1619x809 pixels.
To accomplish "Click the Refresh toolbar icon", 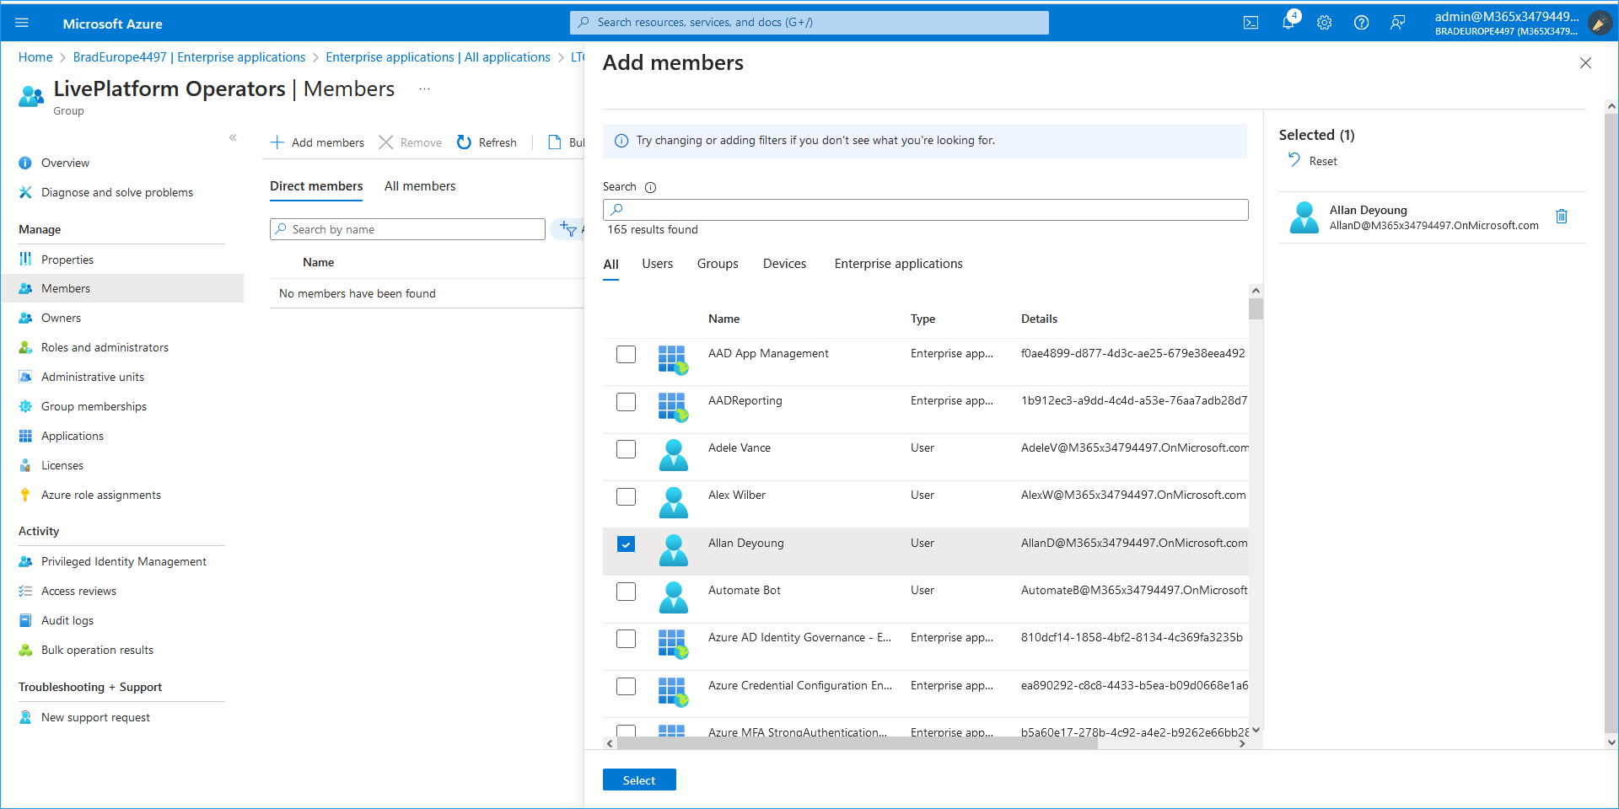I will pos(464,142).
